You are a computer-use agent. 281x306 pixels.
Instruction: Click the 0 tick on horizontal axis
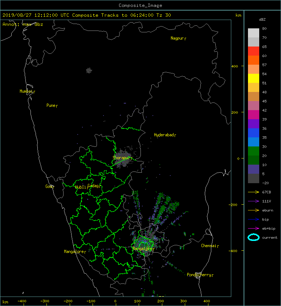(115, 301)
